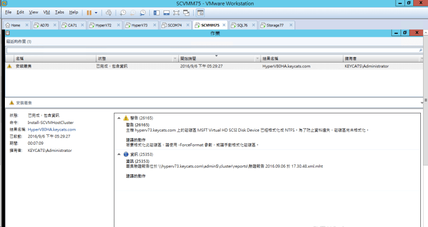Image resolution: width=428 pixels, height=227 pixels.
Task: Sort by the 開始時間 column header
Action: [217, 58]
